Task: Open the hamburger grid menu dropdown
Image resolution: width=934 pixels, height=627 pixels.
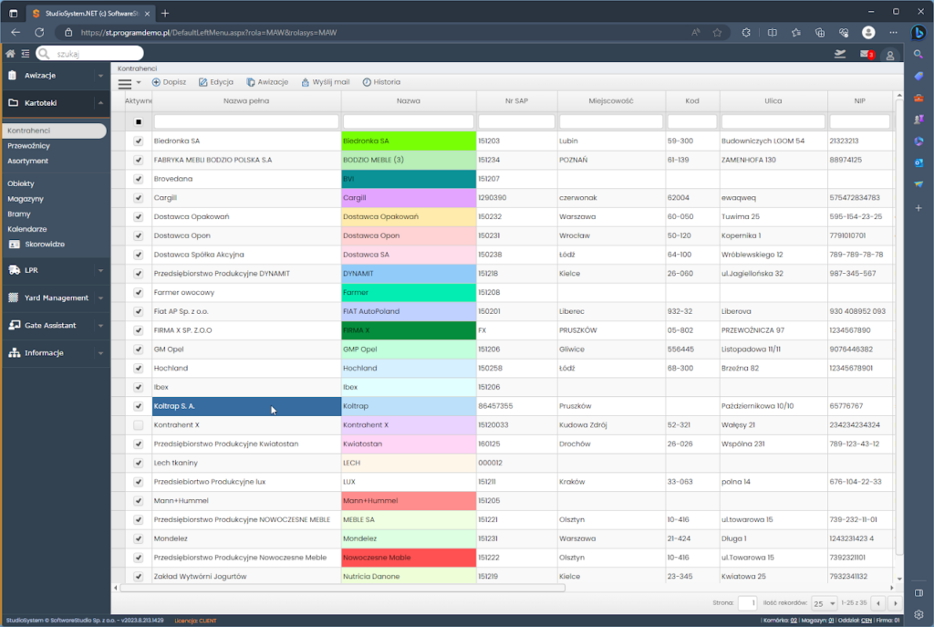Action: pyautogui.click(x=129, y=83)
